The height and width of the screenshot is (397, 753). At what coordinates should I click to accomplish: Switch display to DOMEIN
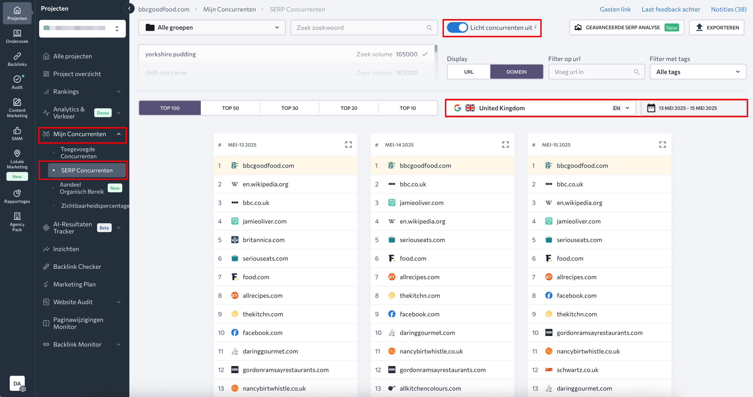[517, 72]
